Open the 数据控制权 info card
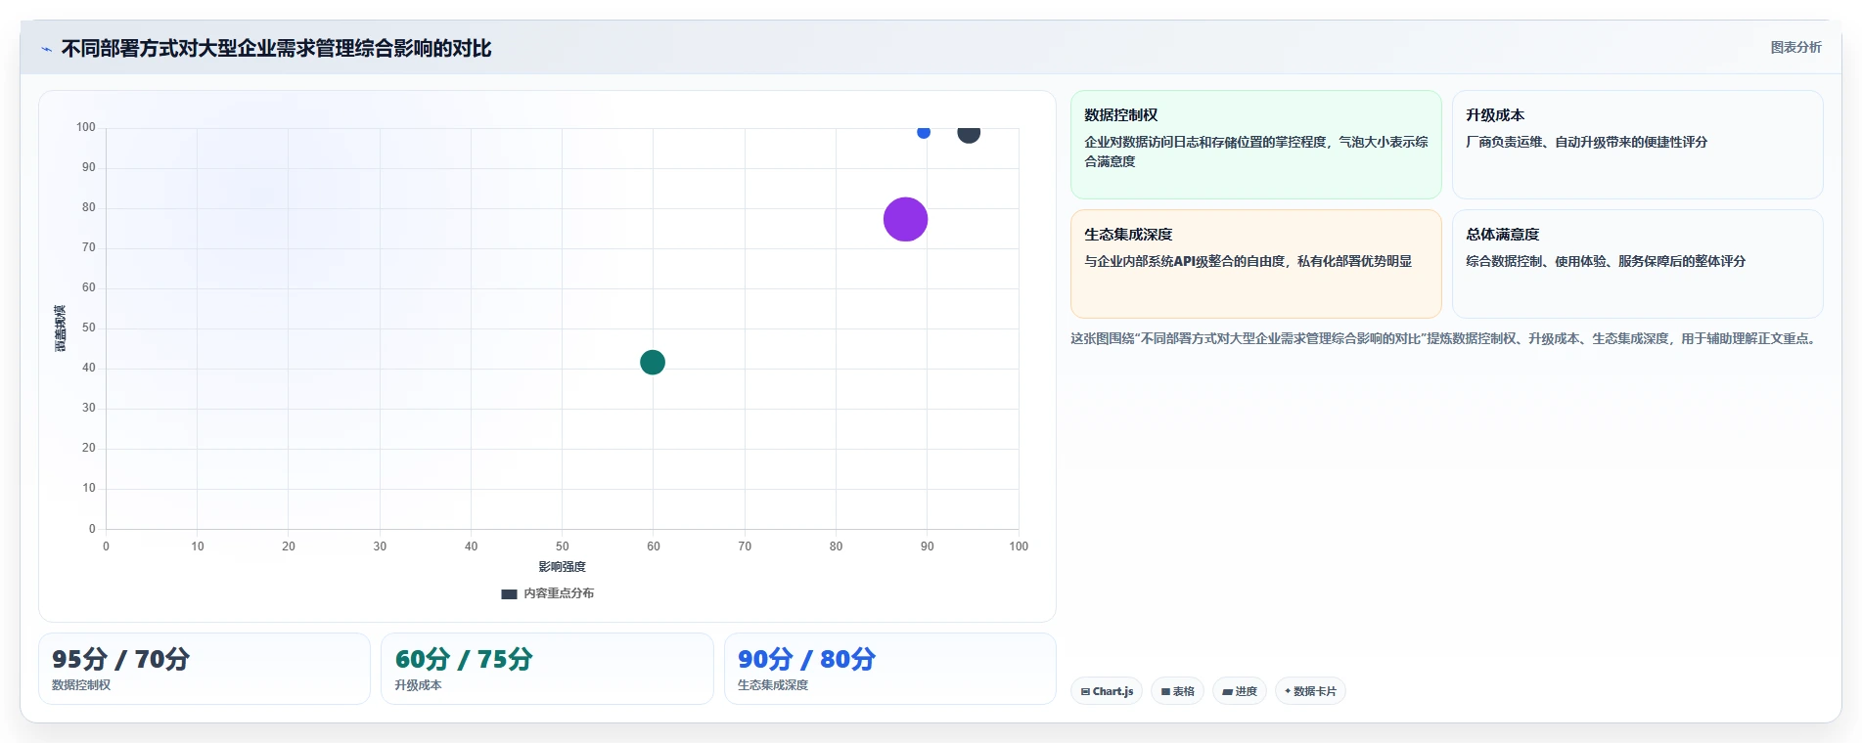Viewport: 1862px width, 743px height. pos(1255,145)
